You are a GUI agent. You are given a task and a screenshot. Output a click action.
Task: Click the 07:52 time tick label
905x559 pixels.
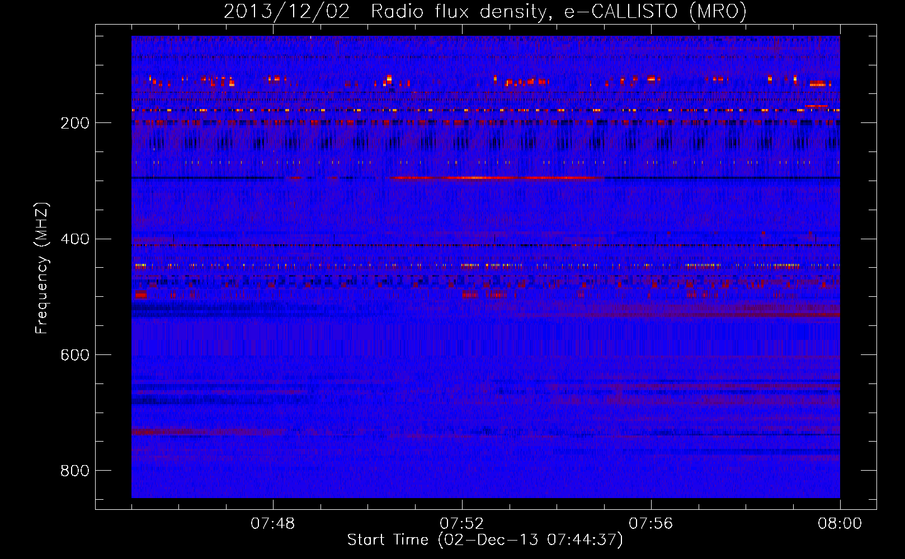coord(462,524)
